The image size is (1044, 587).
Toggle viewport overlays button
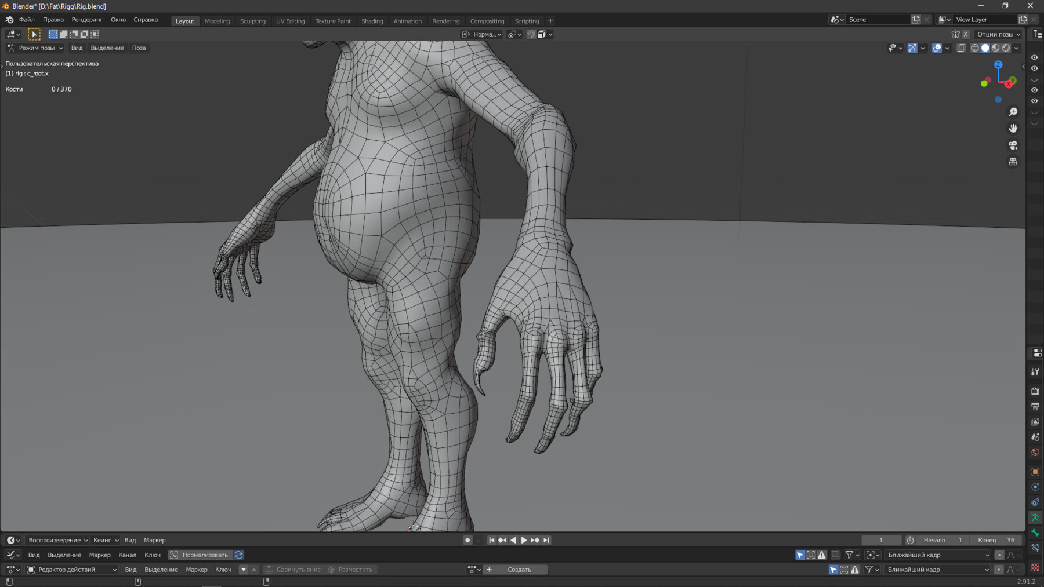[x=937, y=48]
